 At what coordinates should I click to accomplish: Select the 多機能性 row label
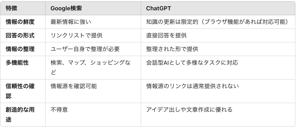pyautogui.click(x=17, y=63)
